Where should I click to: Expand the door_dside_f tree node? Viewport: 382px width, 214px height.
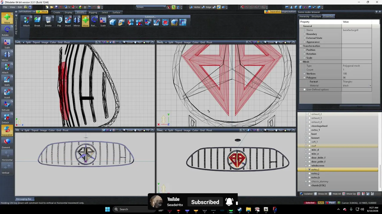[306, 158]
